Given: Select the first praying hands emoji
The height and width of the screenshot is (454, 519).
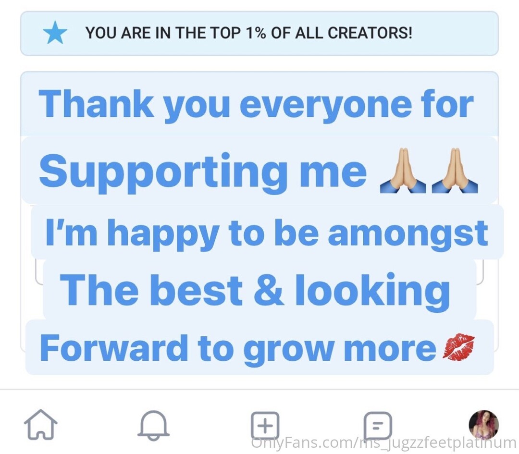Looking at the screenshot, I should tap(403, 170).
